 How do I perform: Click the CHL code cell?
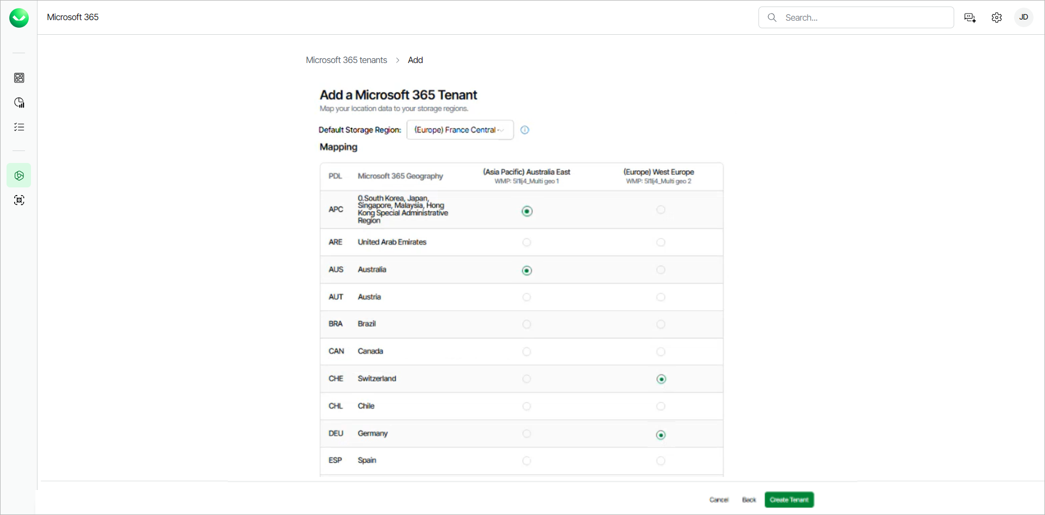pos(335,406)
